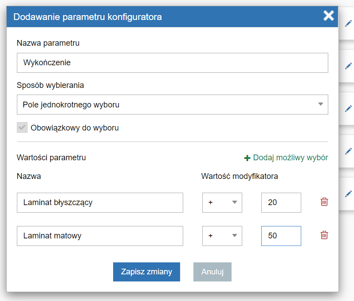Focus the Nazwa parametru field with Wykończenie
354x301 pixels.
[173, 63]
